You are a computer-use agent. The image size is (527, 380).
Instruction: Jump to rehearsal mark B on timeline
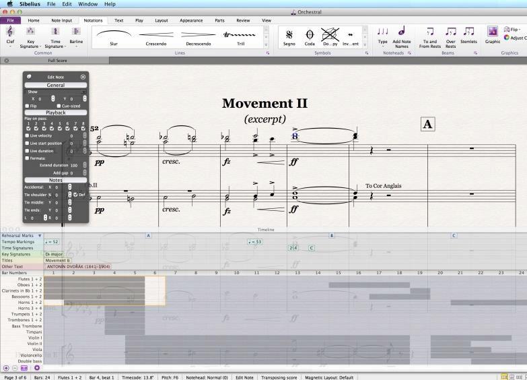click(331, 236)
